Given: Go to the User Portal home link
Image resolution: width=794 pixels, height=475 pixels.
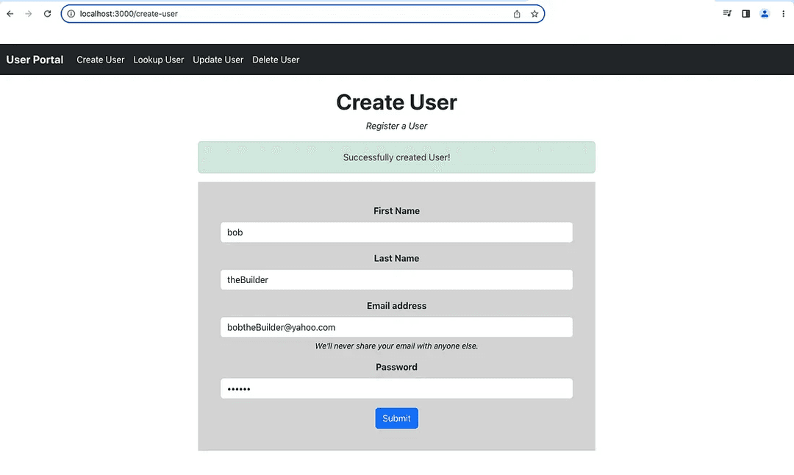Looking at the screenshot, I should coord(35,60).
